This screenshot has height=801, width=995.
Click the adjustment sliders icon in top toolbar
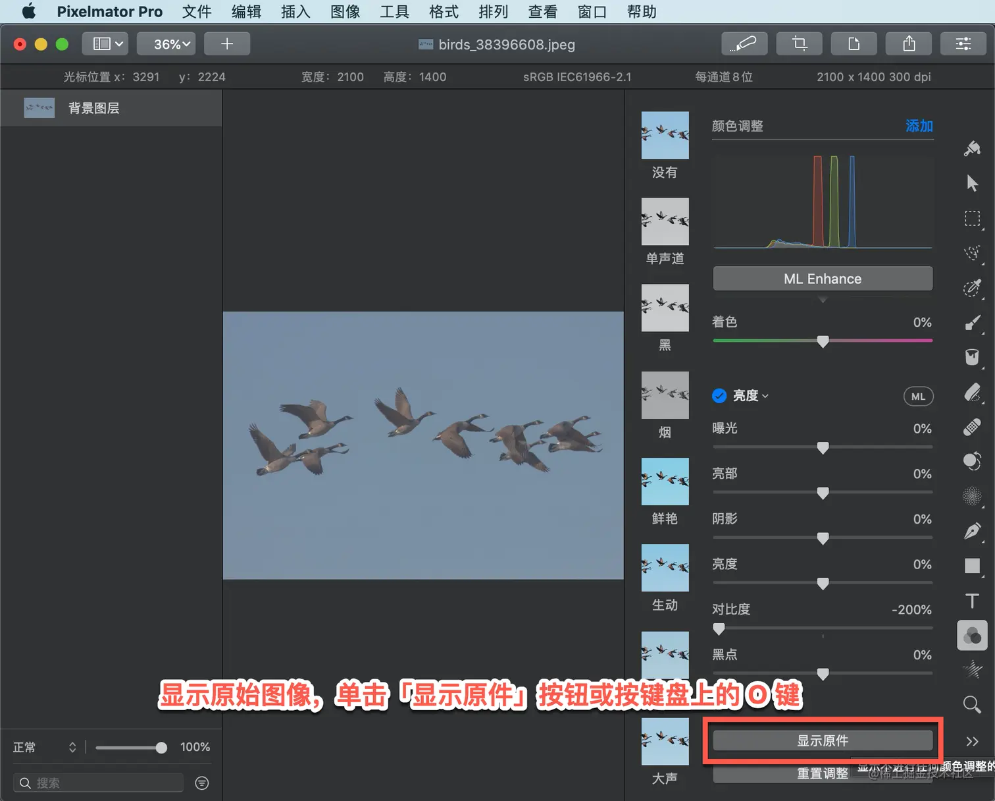pyautogui.click(x=963, y=44)
